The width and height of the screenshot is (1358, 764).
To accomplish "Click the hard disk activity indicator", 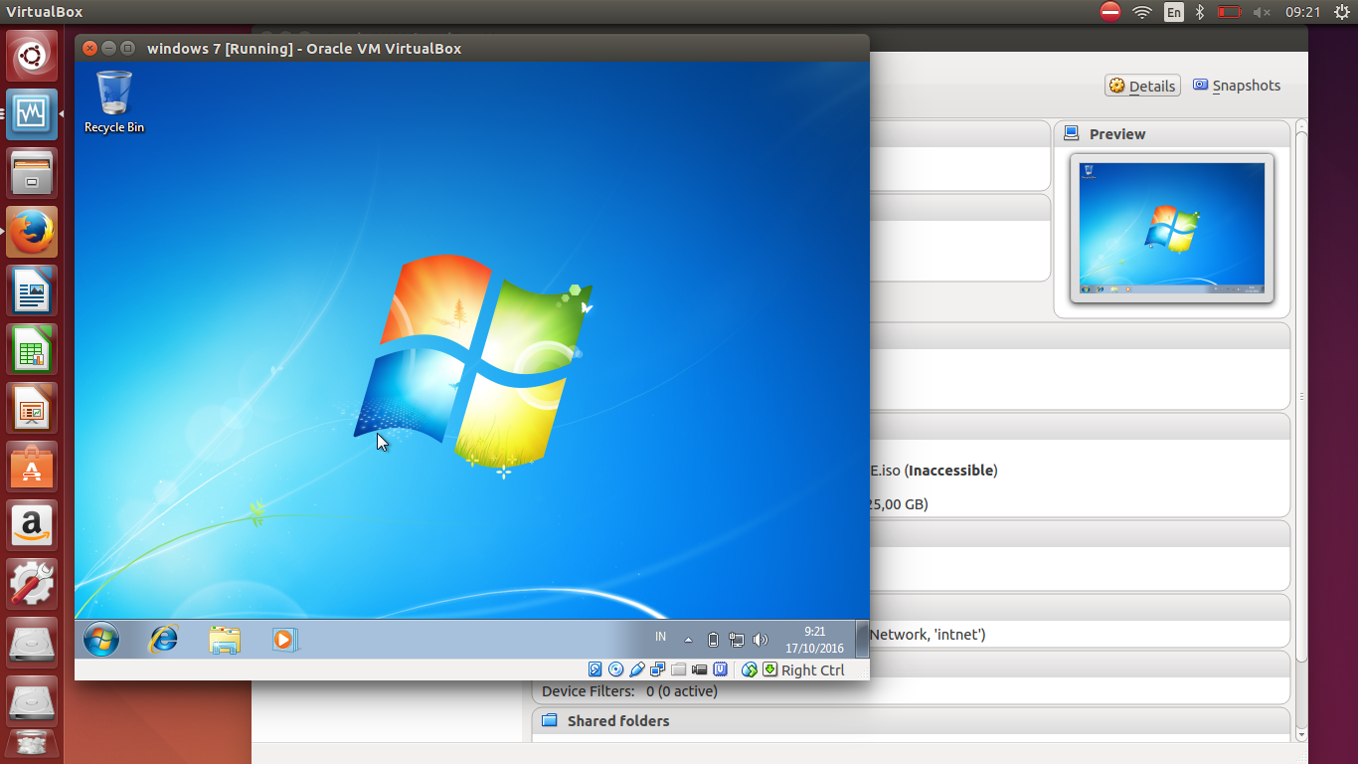I will (595, 669).
